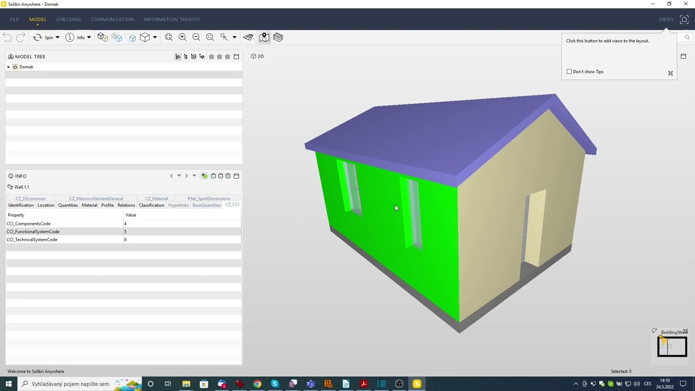Click the zoom window magnifier icon

[x=210, y=37]
